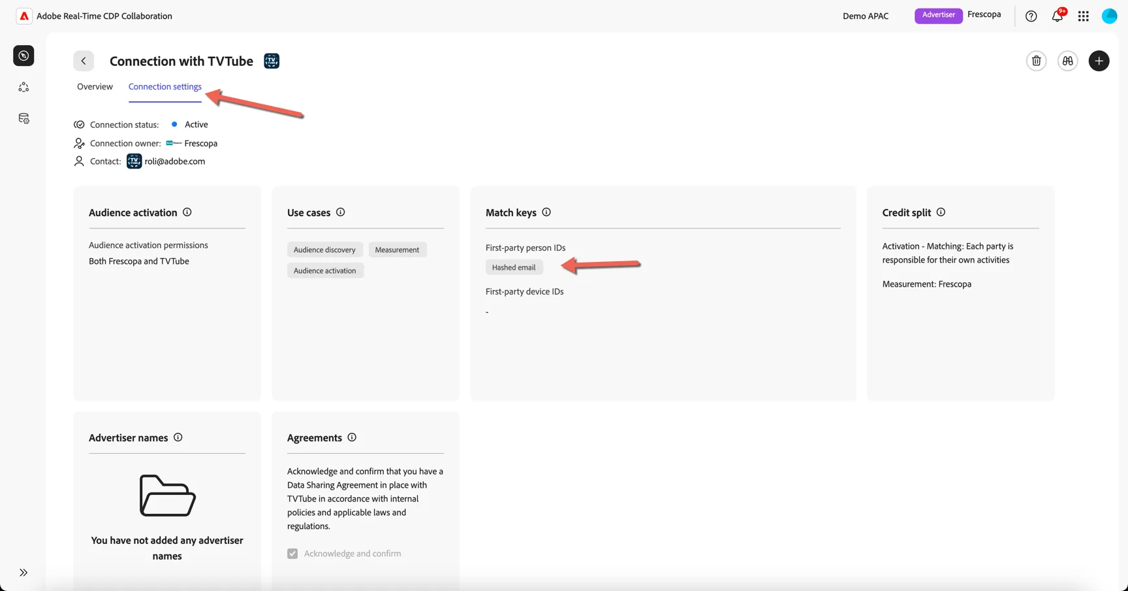Show info for Advertiser names

178,438
